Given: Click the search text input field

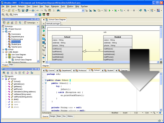Looking at the screenshot, I should point(71,10).
